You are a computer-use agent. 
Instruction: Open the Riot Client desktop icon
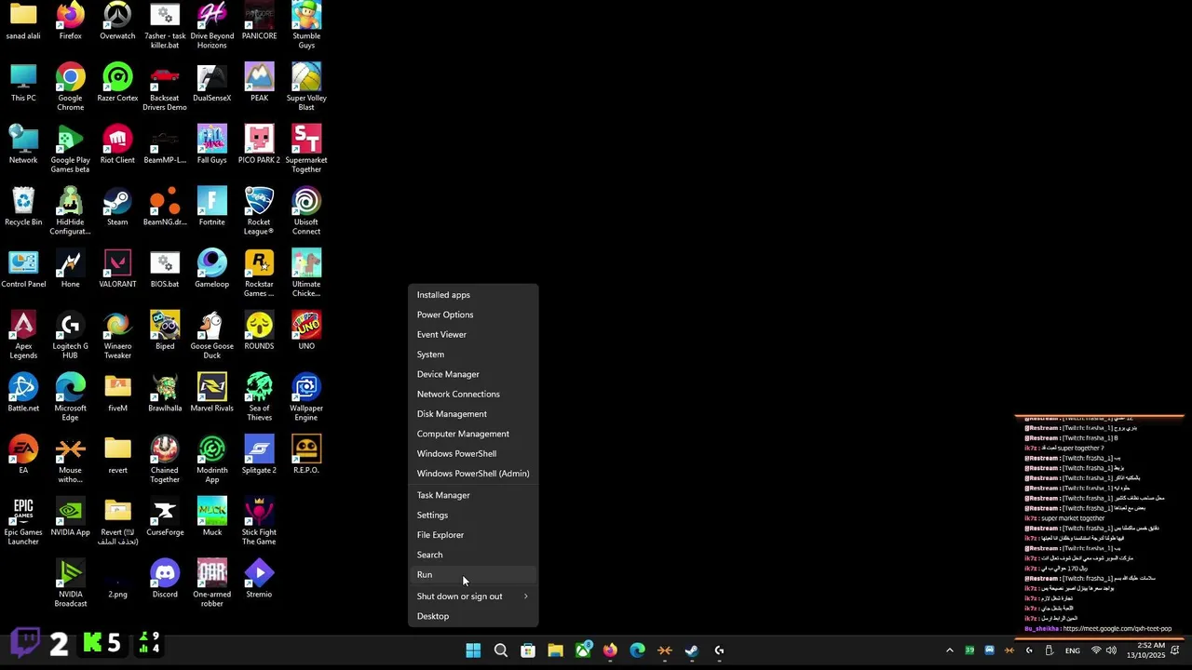tap(117, 144)
